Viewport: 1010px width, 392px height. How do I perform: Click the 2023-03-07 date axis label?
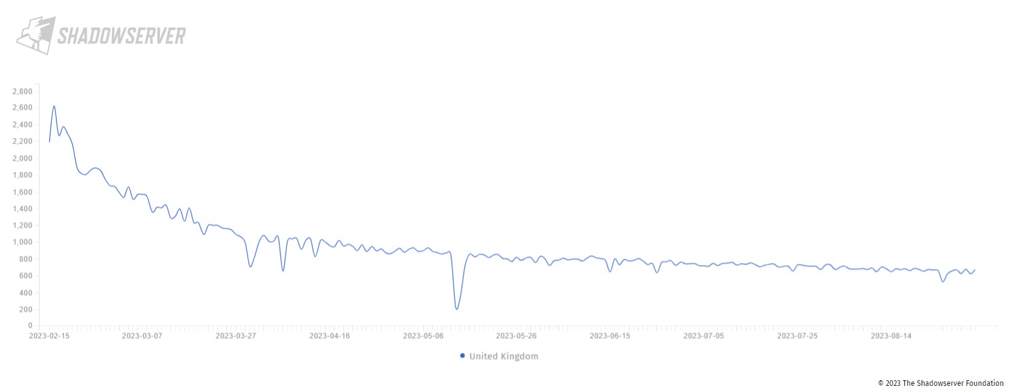tap(142, 336)
